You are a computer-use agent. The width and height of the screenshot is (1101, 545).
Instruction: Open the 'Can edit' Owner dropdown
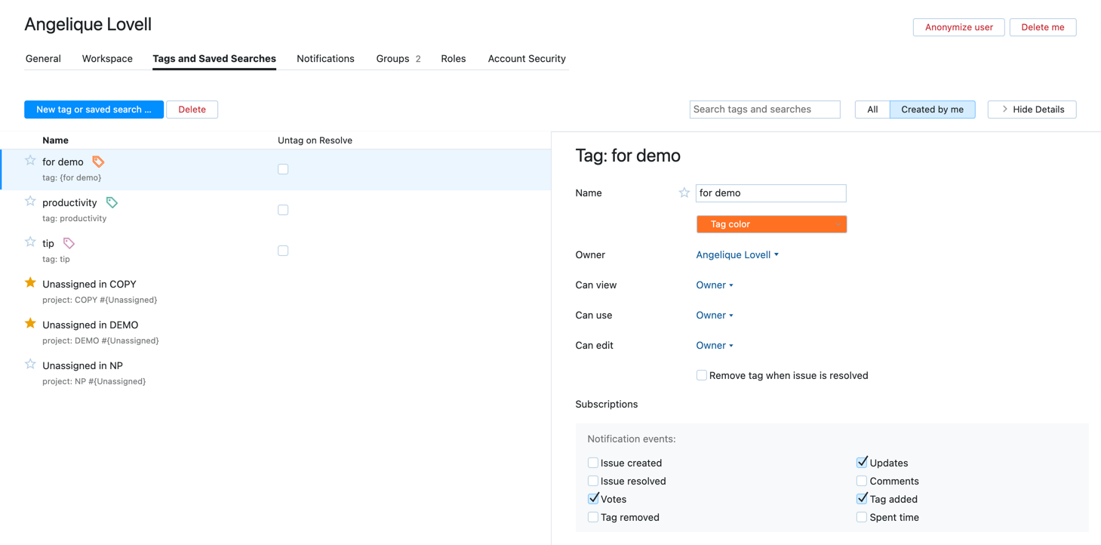coord(714,346)
